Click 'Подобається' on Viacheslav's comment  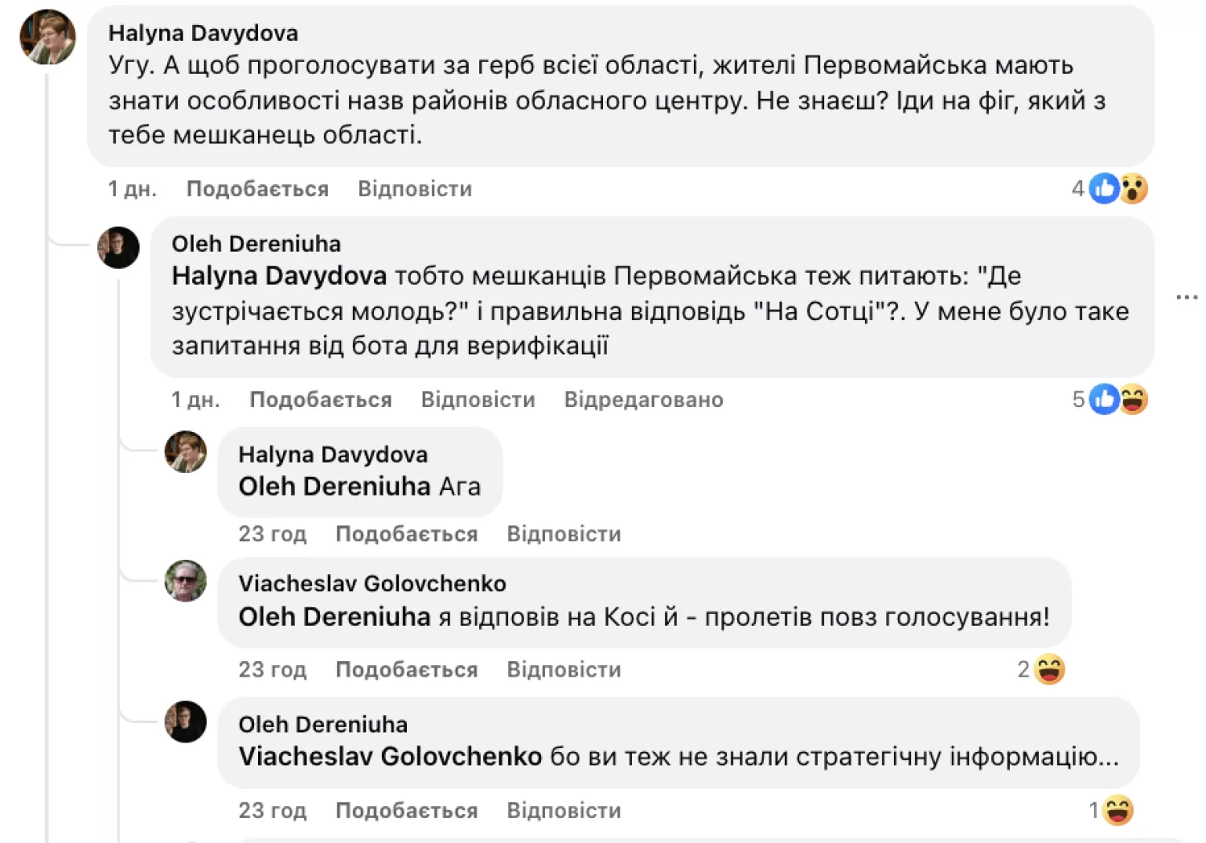click(x=406, y=668)
